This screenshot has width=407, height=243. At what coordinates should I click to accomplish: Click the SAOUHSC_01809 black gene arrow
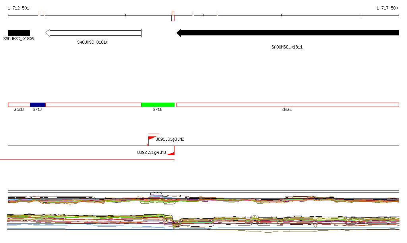(19, 33)
